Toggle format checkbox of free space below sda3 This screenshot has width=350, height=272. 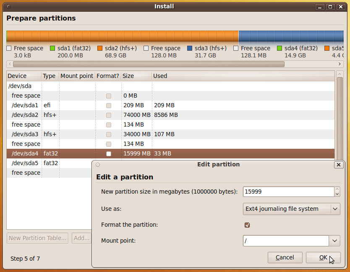tap(109, 144)
